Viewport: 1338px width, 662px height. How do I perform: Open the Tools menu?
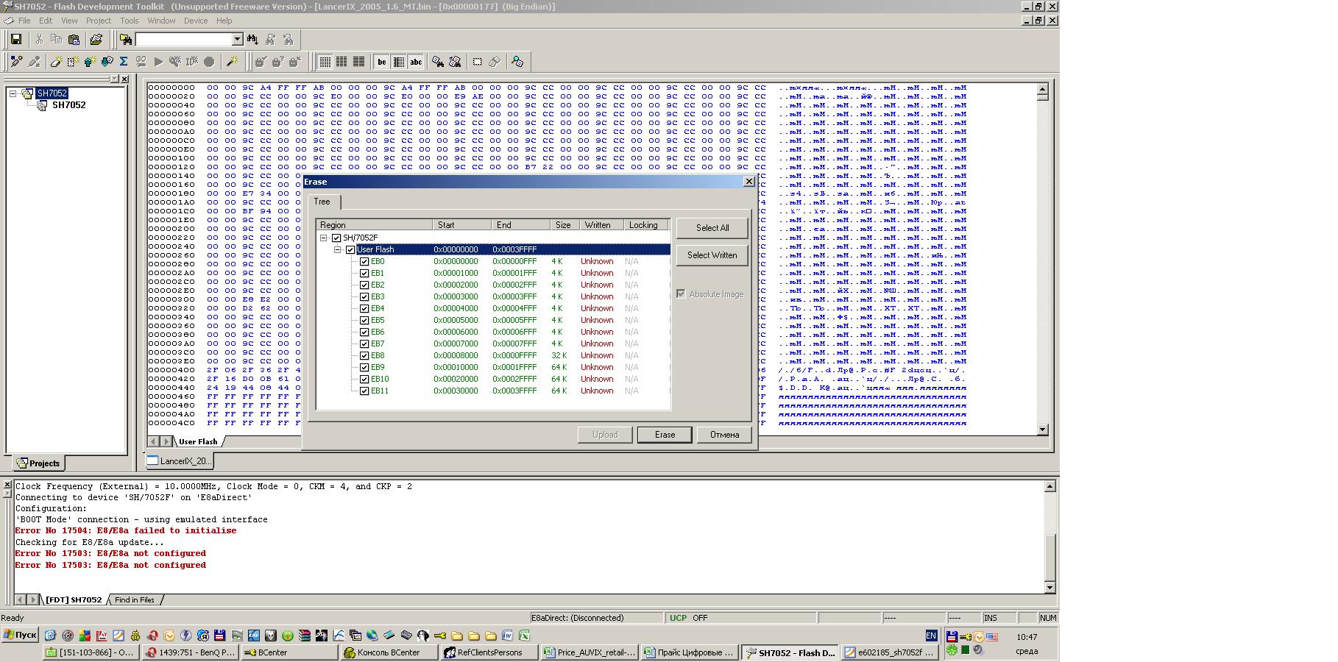[x=130, y=21]
